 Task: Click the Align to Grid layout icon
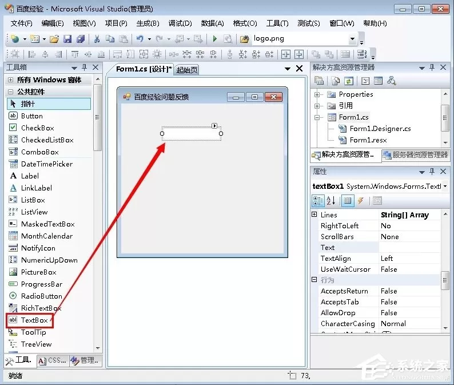tap(15, 54)
